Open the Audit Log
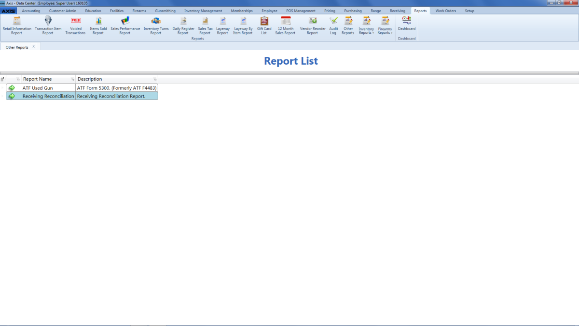The image size is (579, 326). [333, 25]
